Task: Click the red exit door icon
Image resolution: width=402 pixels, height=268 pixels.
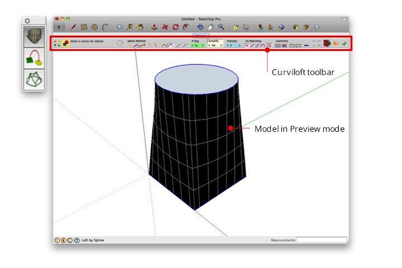Action: pyautogui.click(x=327, y=44)
